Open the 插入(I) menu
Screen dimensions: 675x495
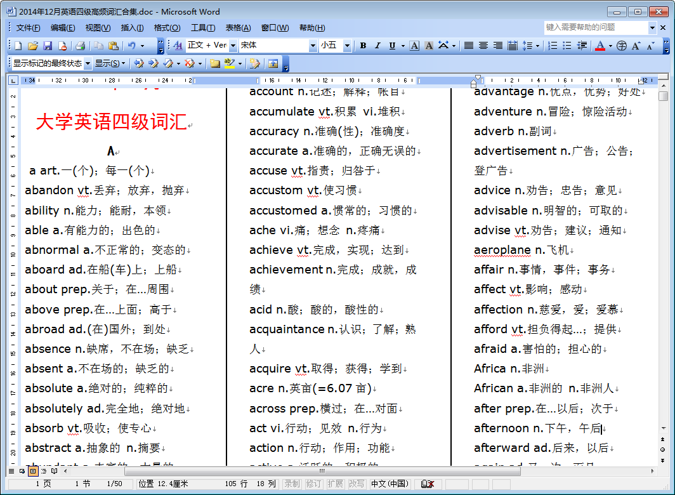(132, 27)
